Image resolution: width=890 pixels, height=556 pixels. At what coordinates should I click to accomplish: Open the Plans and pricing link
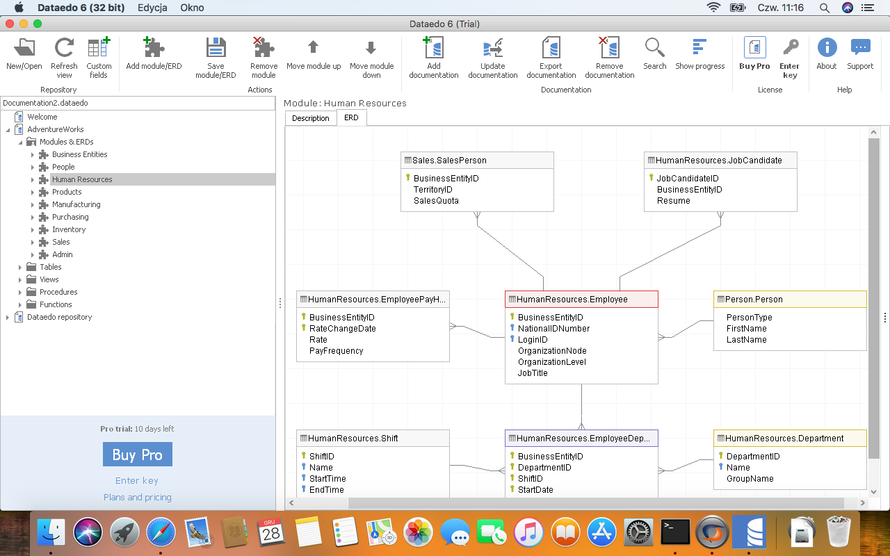pos(137,497)
